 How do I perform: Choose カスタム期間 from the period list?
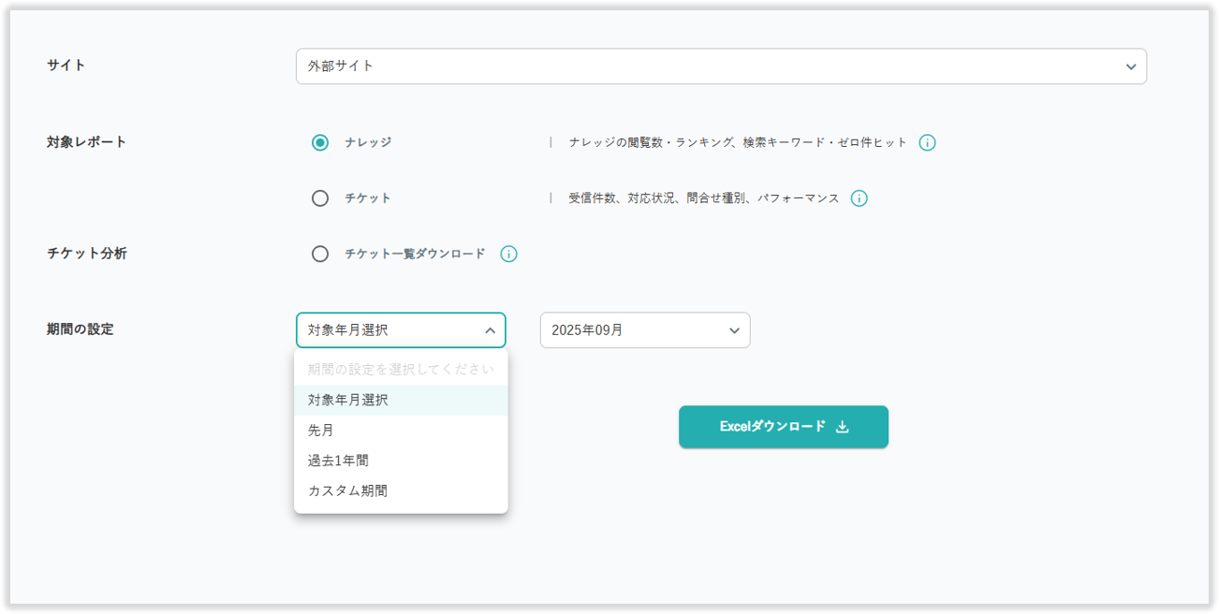(x=347, y=490)
